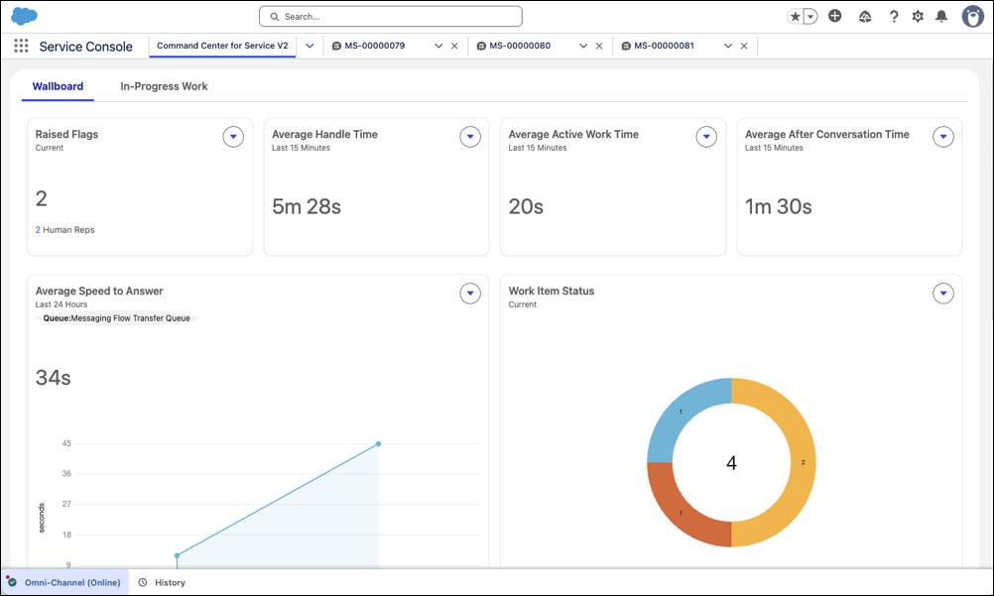994x596 pixels.
Task: Click the chart data point at 45 seconds
Action: (x=379, y=444)
